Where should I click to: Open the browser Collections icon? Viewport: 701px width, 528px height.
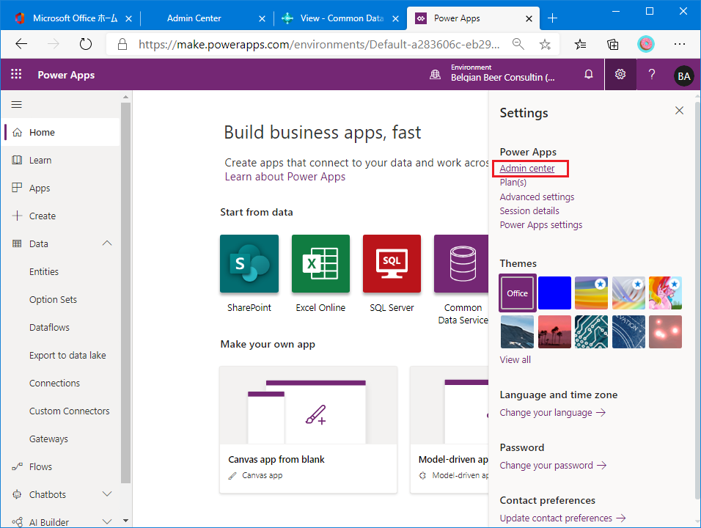tap(612, 44)
